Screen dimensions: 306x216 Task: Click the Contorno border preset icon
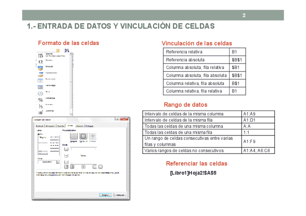(83, 136)
